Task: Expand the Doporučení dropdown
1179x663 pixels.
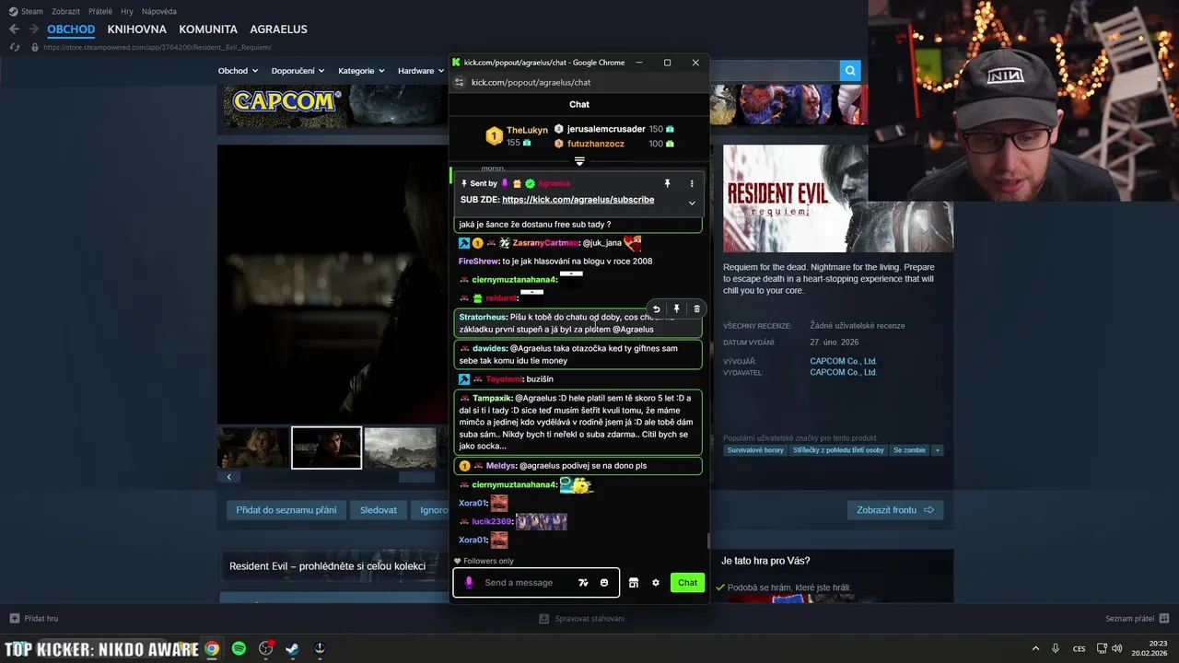Action: click(298, 71)
